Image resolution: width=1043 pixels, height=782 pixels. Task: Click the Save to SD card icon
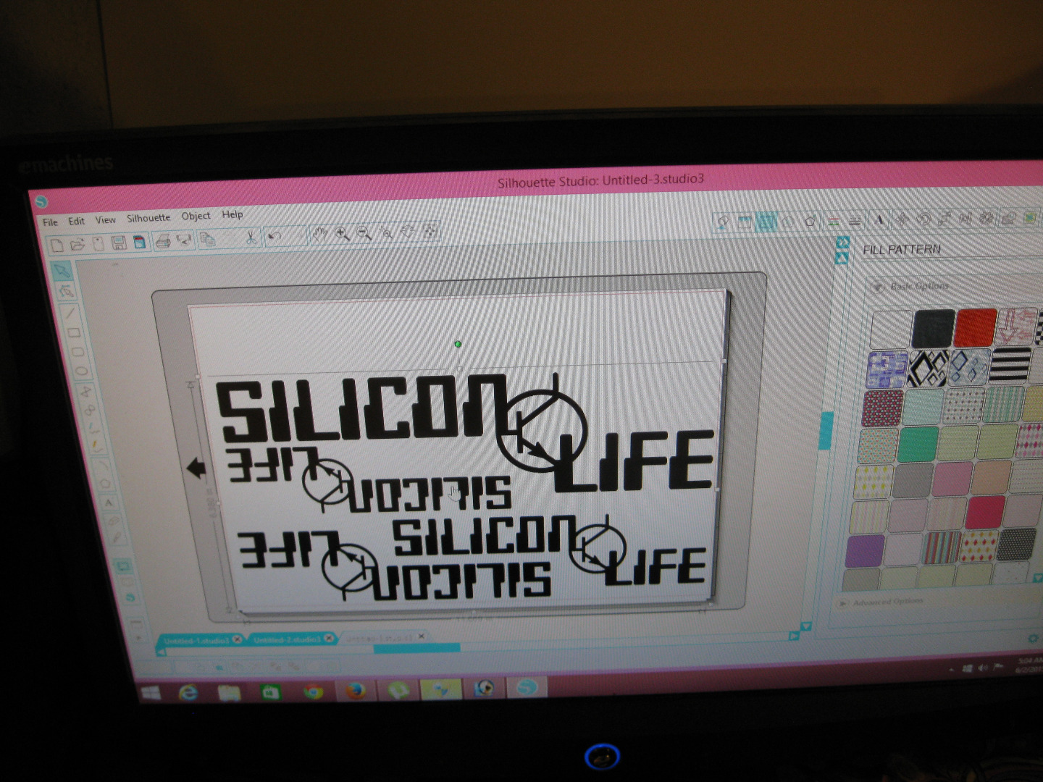[x=140, y=243]
